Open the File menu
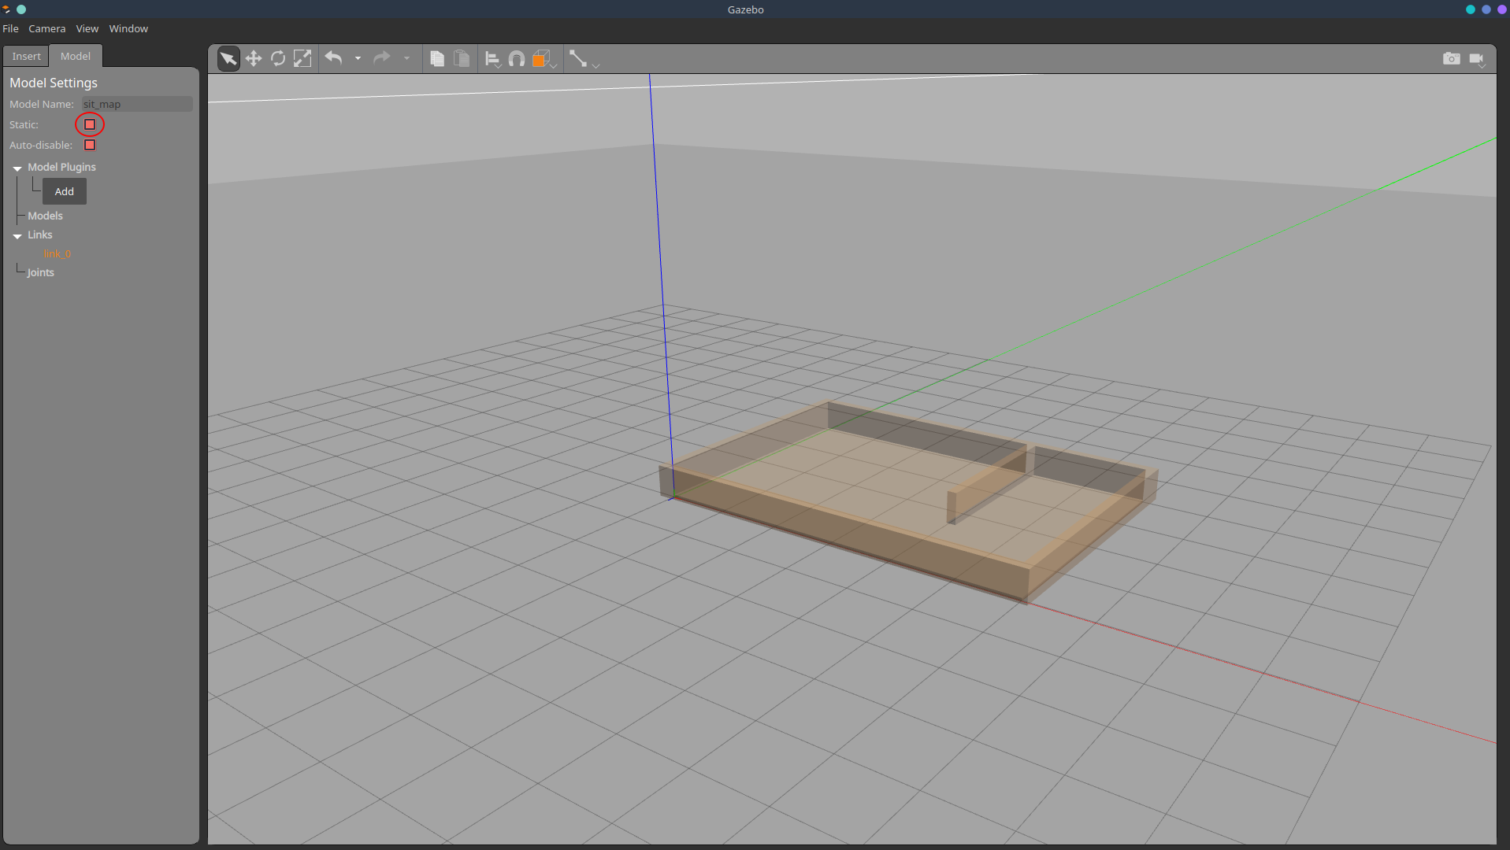The width and height of the screenshot is (1510, 850). click(x=11, y=28)
